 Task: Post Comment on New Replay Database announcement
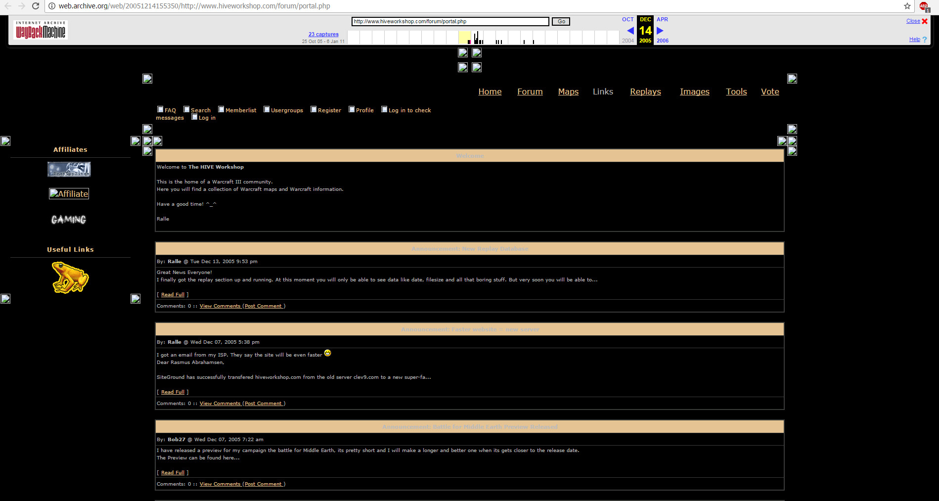click(264, 306)
